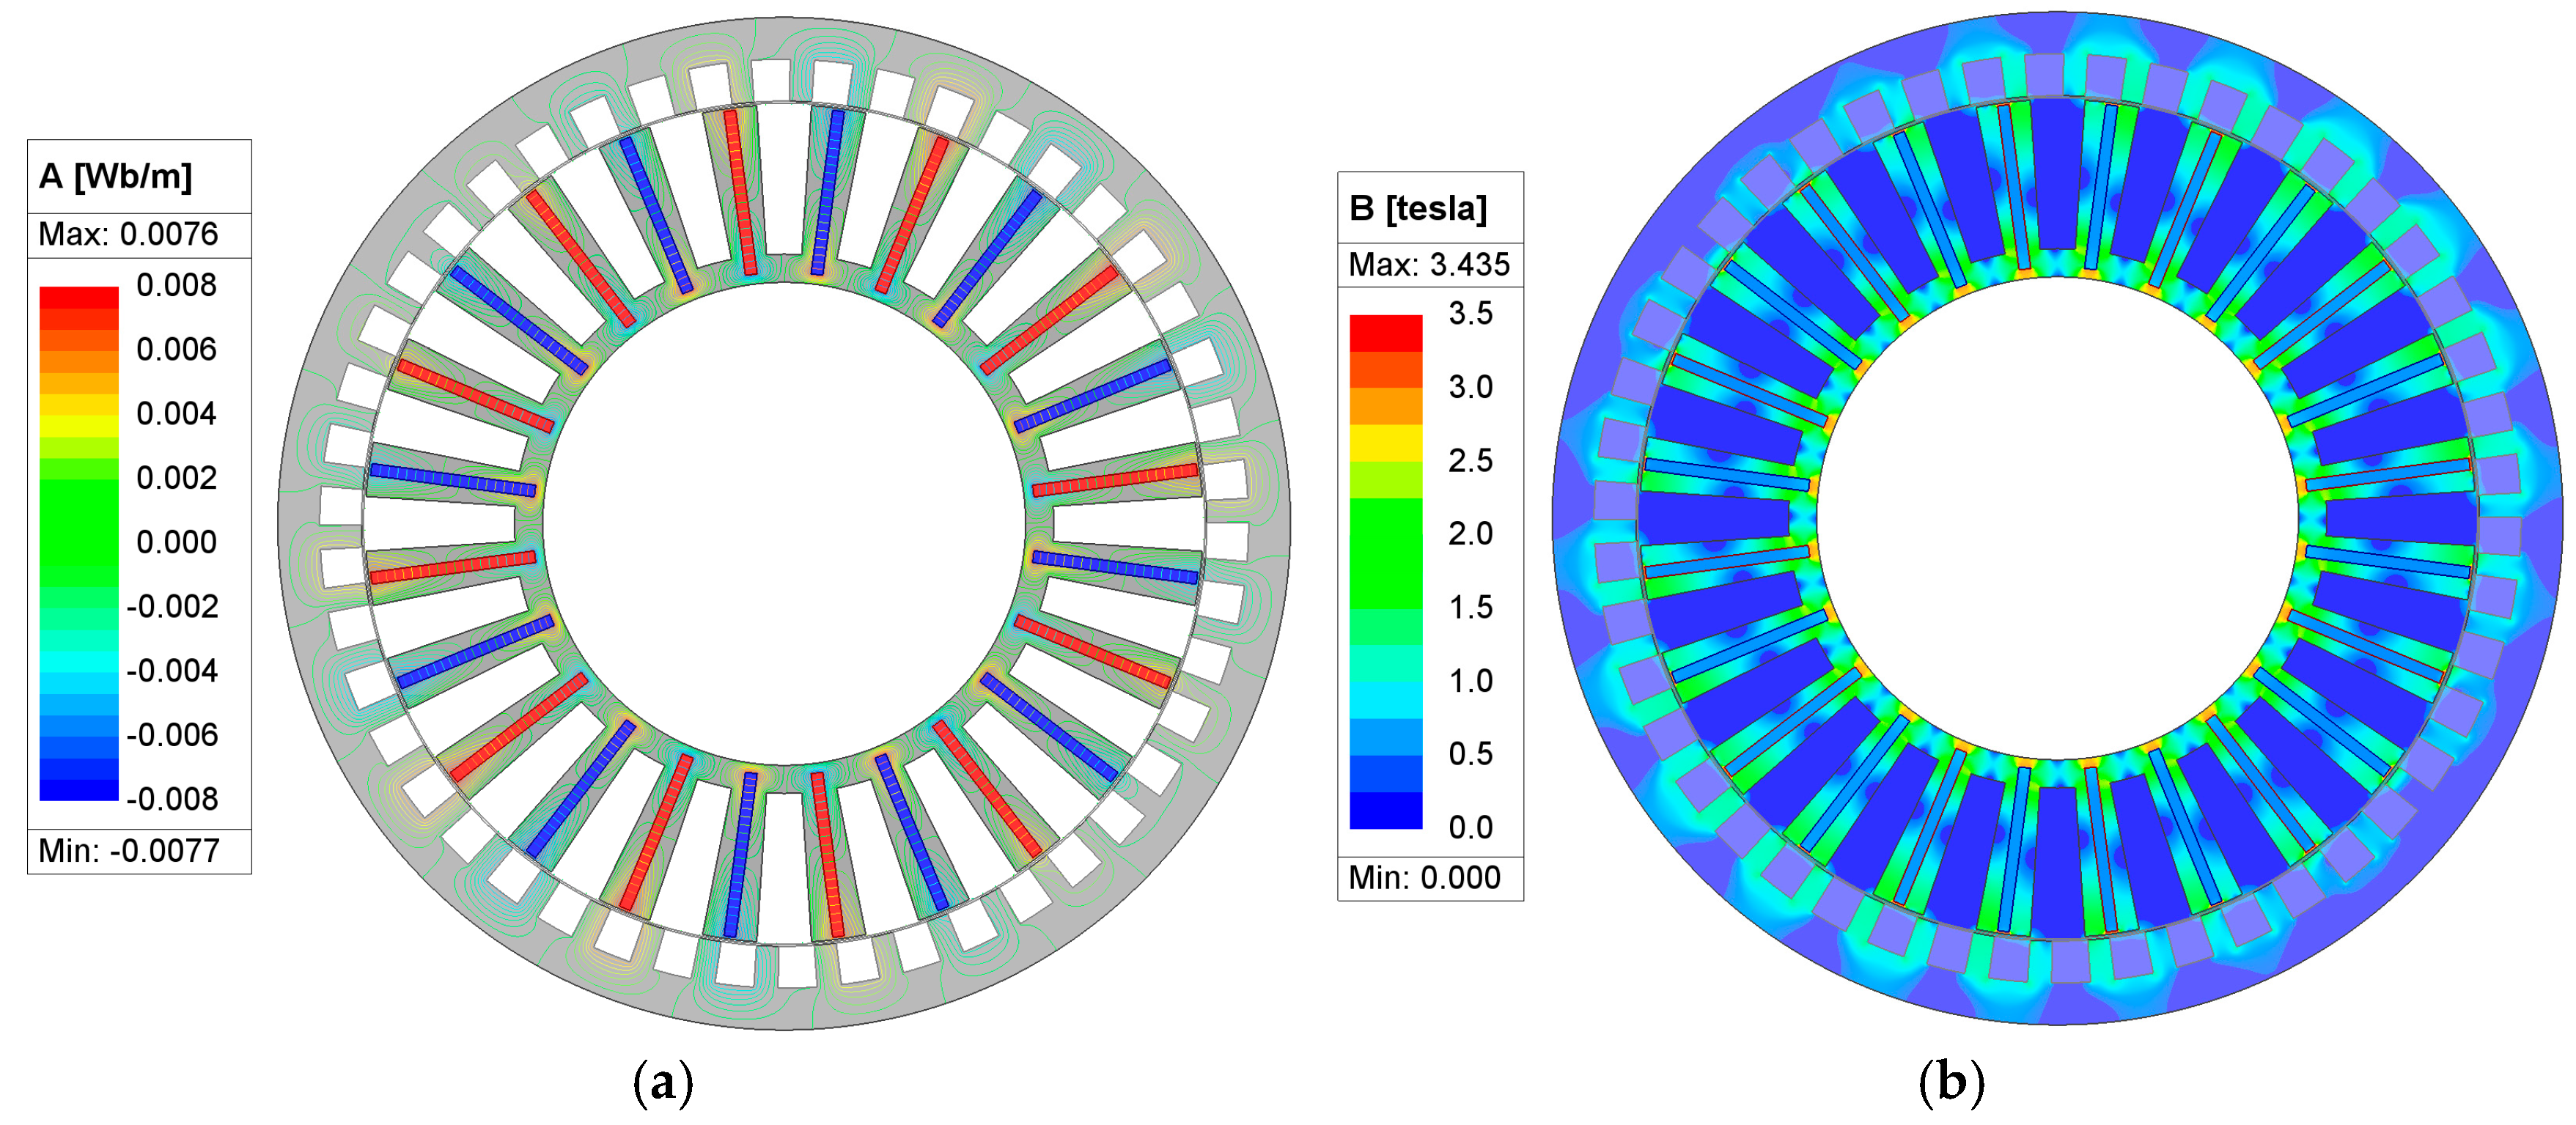This screenshot has height=1125, width=2576.
Task: Click the empty center of motor (a)
Action: pyautogui.click(x=785, y=523)
